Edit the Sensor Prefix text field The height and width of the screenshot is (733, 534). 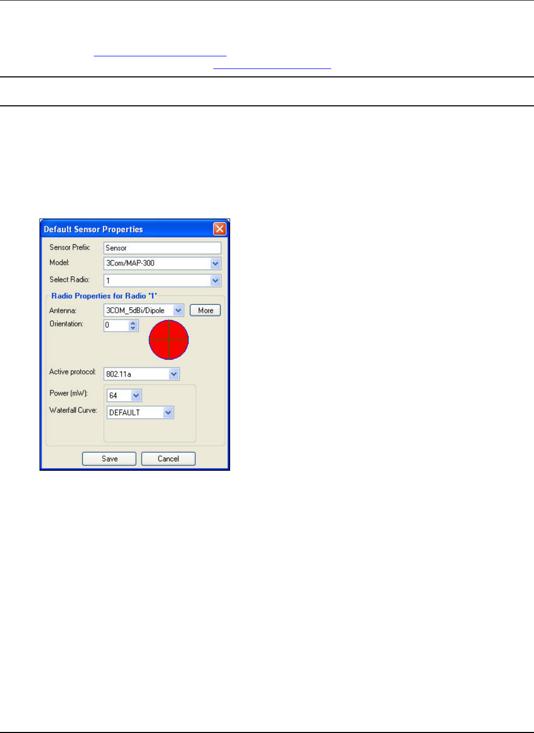point(162,247)
